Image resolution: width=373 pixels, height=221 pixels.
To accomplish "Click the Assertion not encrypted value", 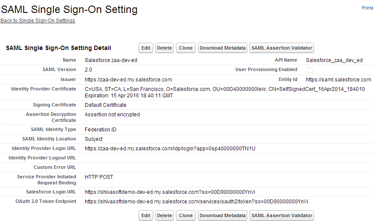I will pos(112,115).
